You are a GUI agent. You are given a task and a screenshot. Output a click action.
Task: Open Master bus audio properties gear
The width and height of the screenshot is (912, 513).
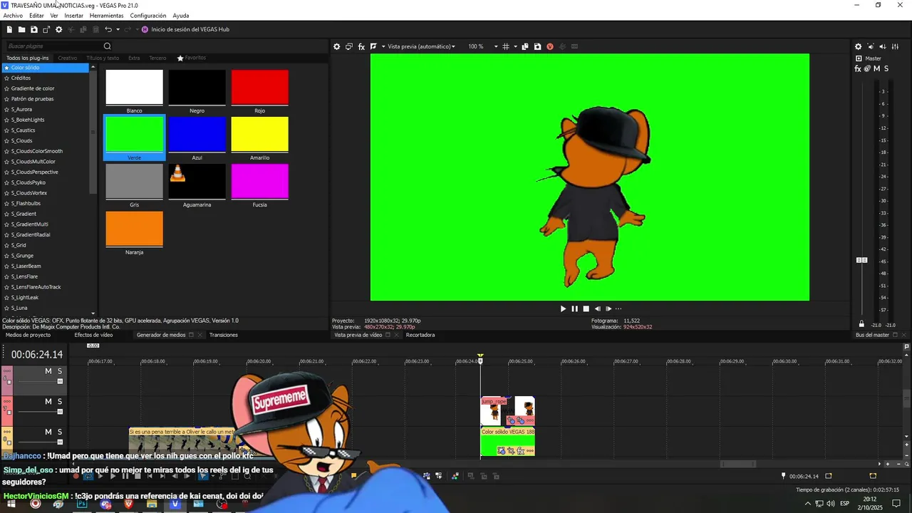(858, 46)
